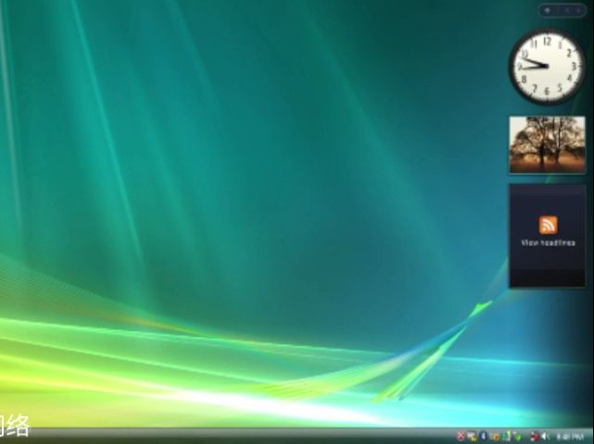Open the analog clock gadget
This screenshot has height=444, width=594.
point(547,67)
